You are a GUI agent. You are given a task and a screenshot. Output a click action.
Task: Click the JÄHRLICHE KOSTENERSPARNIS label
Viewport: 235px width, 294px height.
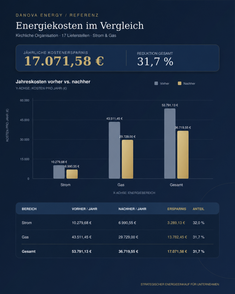[56, 53]
